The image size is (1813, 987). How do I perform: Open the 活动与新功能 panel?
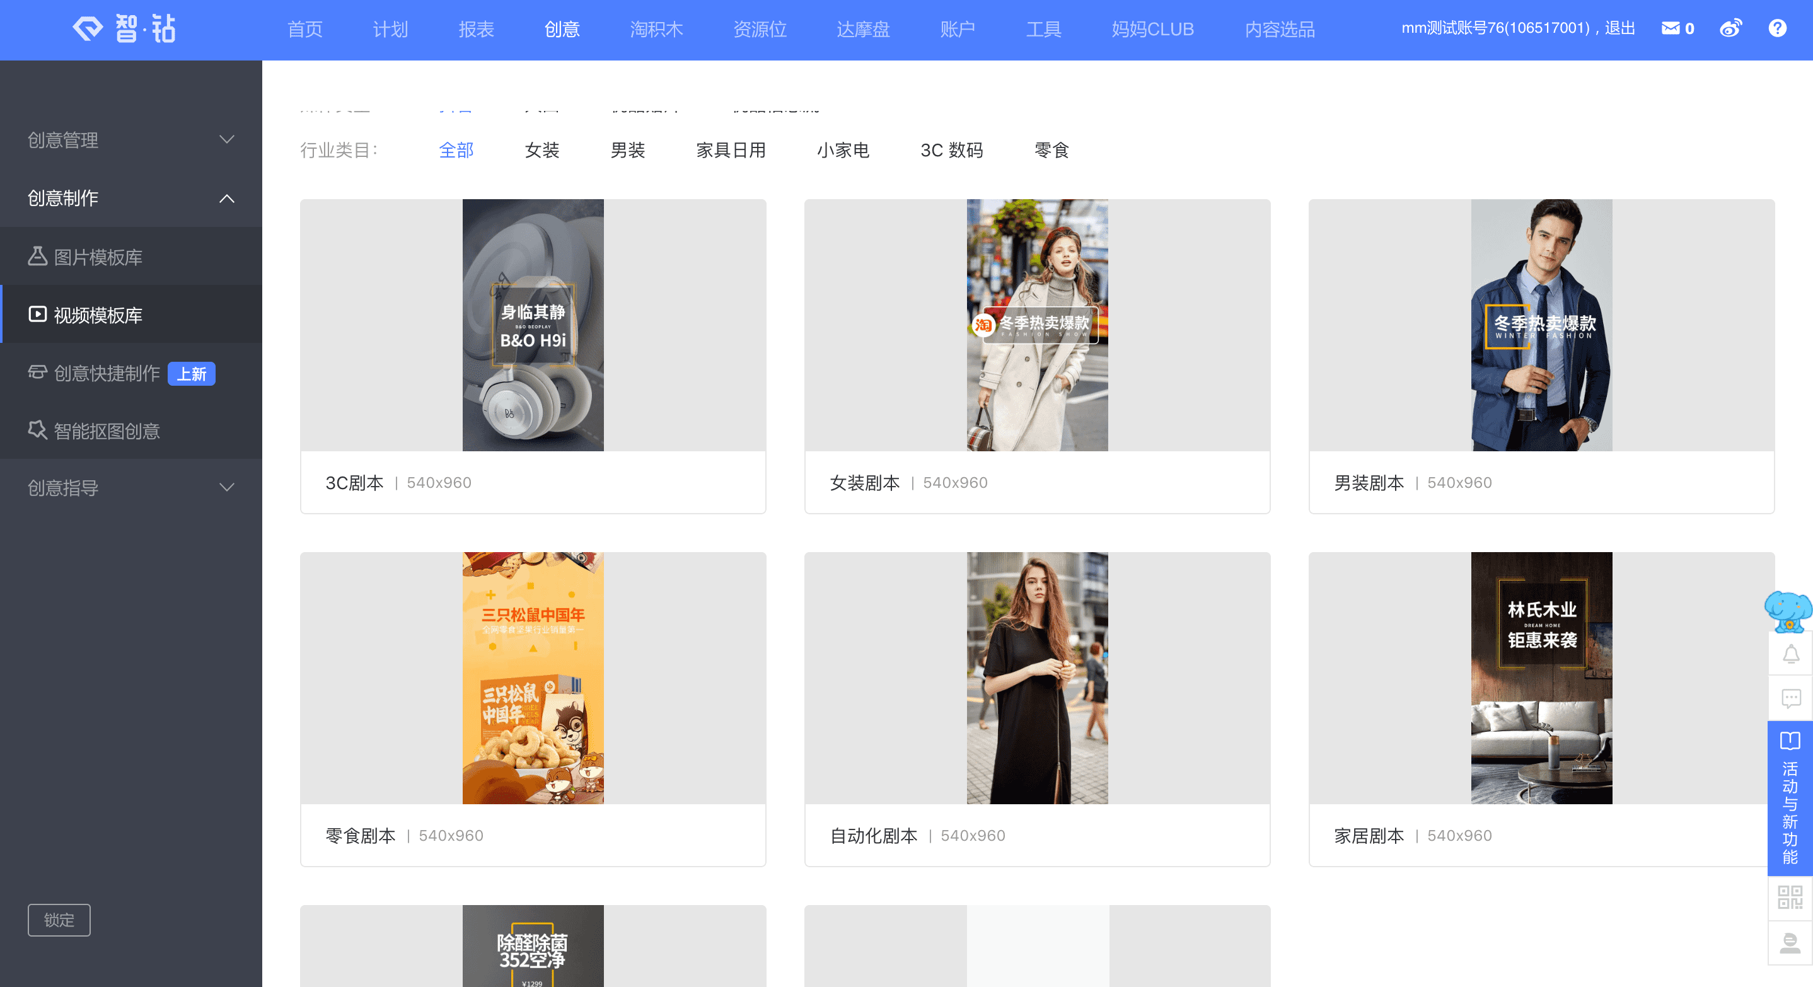tap(1790, 799)
